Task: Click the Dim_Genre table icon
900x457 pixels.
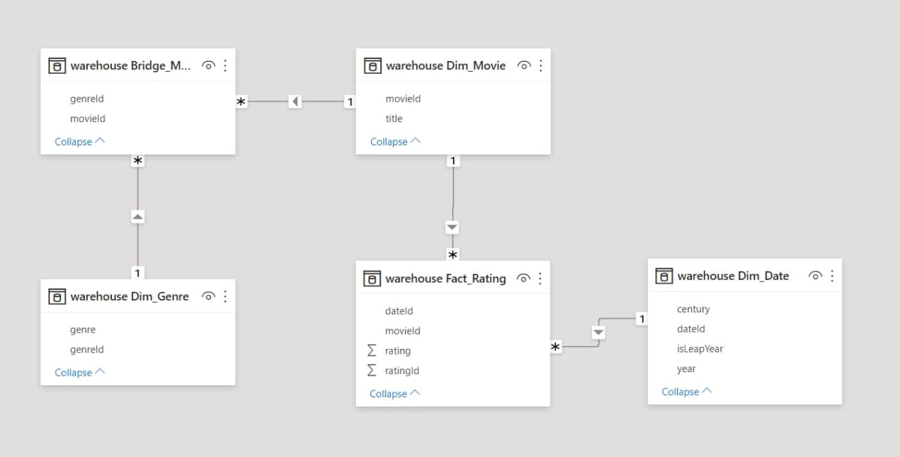Action: [56, 297]
